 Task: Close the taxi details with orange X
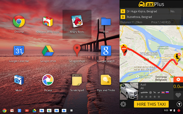[178, 80]
